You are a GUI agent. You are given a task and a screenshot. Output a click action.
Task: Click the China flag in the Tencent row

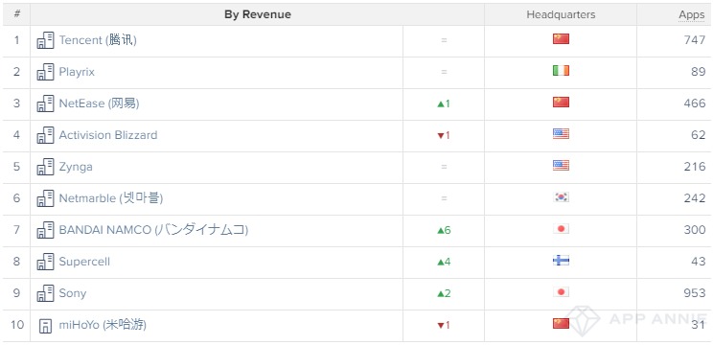pyautogui.click(x=561, y=39)
